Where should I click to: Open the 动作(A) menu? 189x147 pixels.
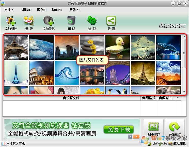coord(57,10)
